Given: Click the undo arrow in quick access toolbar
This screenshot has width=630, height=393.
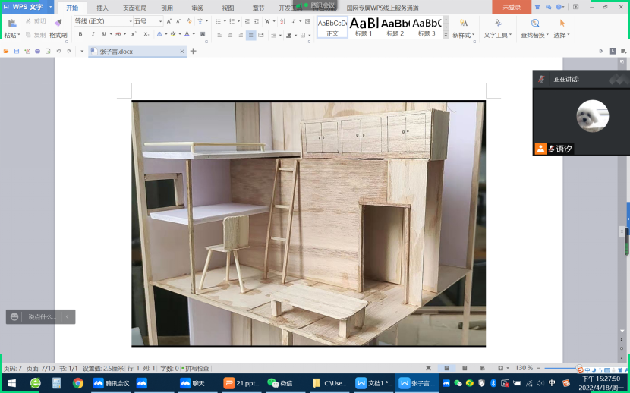Looking at the screenshot, I should 58,51.
